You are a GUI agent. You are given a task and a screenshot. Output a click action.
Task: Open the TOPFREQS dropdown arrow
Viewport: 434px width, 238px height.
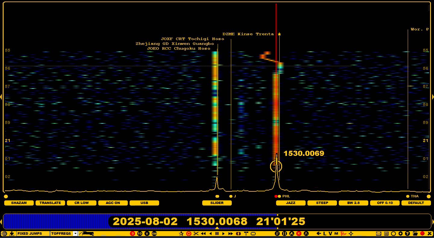[x=75, y=233]
